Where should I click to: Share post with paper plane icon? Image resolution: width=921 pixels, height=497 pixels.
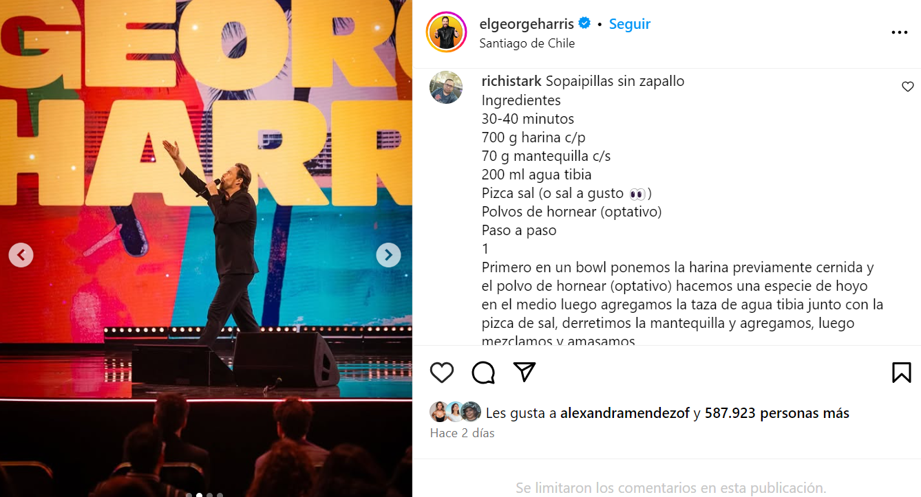tap(525, 372)
